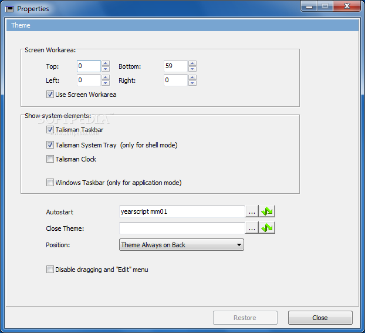Viewport: 365px width, 333px height.
Task: Increase the Top value with up arrow
Action: coord(106,63)
